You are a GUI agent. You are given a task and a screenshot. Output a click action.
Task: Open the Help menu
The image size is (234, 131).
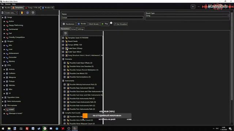pyautogui.click(x=14, y=4)
